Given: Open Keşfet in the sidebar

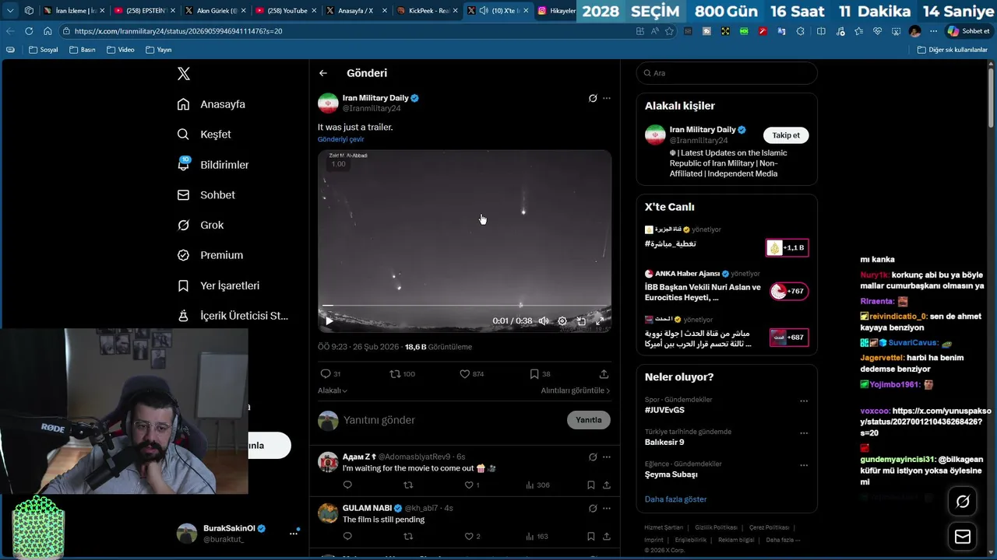Looking at the screenshot, I should [x=204, y=135].
